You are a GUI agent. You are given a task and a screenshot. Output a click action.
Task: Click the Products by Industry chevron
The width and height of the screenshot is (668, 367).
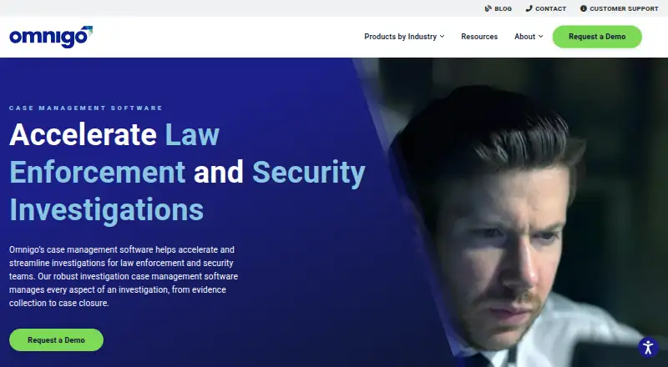[443, 37]
